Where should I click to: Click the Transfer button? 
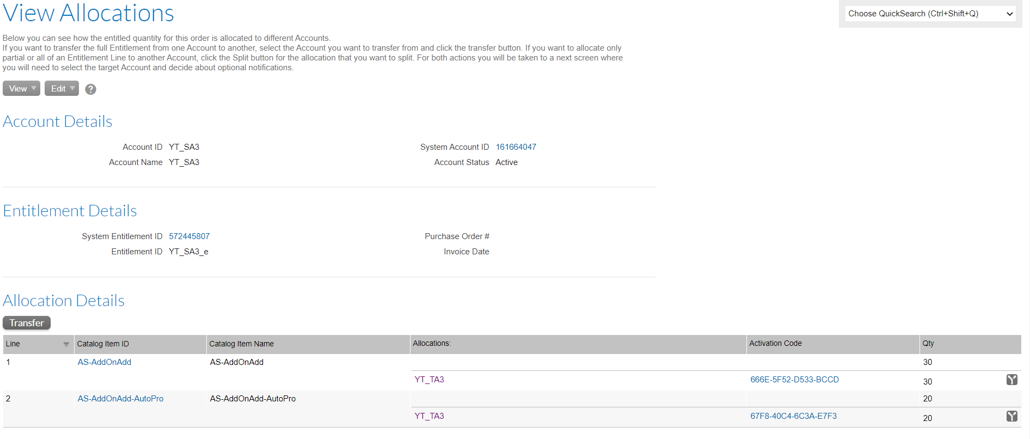[x=27, y=323]
